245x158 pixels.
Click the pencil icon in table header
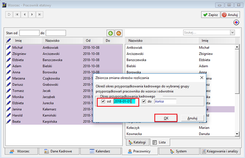[x=9, y=41]
